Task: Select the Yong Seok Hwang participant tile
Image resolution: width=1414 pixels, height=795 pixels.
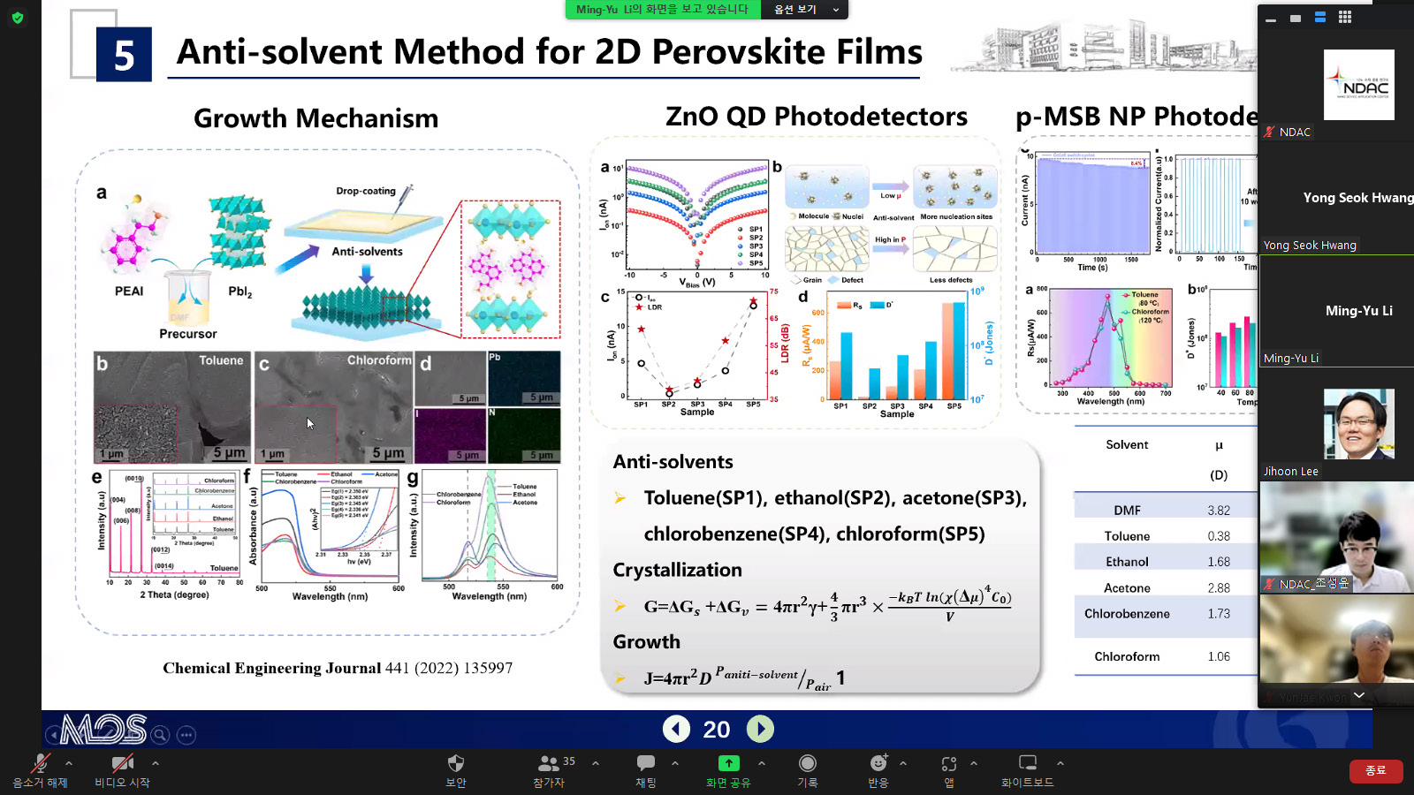Action: tap(1336, 199)
